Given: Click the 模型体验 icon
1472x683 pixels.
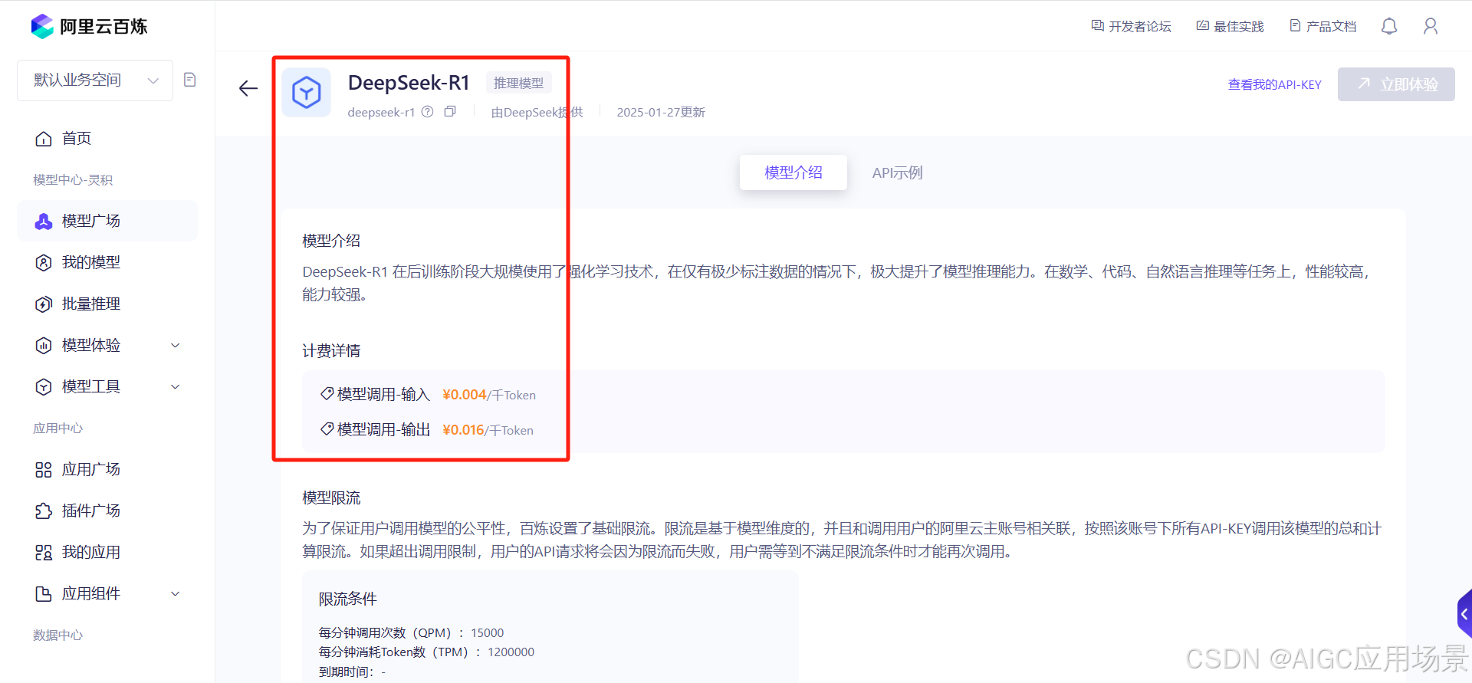Looking at the screenshot, I should [x=44, y=346].
